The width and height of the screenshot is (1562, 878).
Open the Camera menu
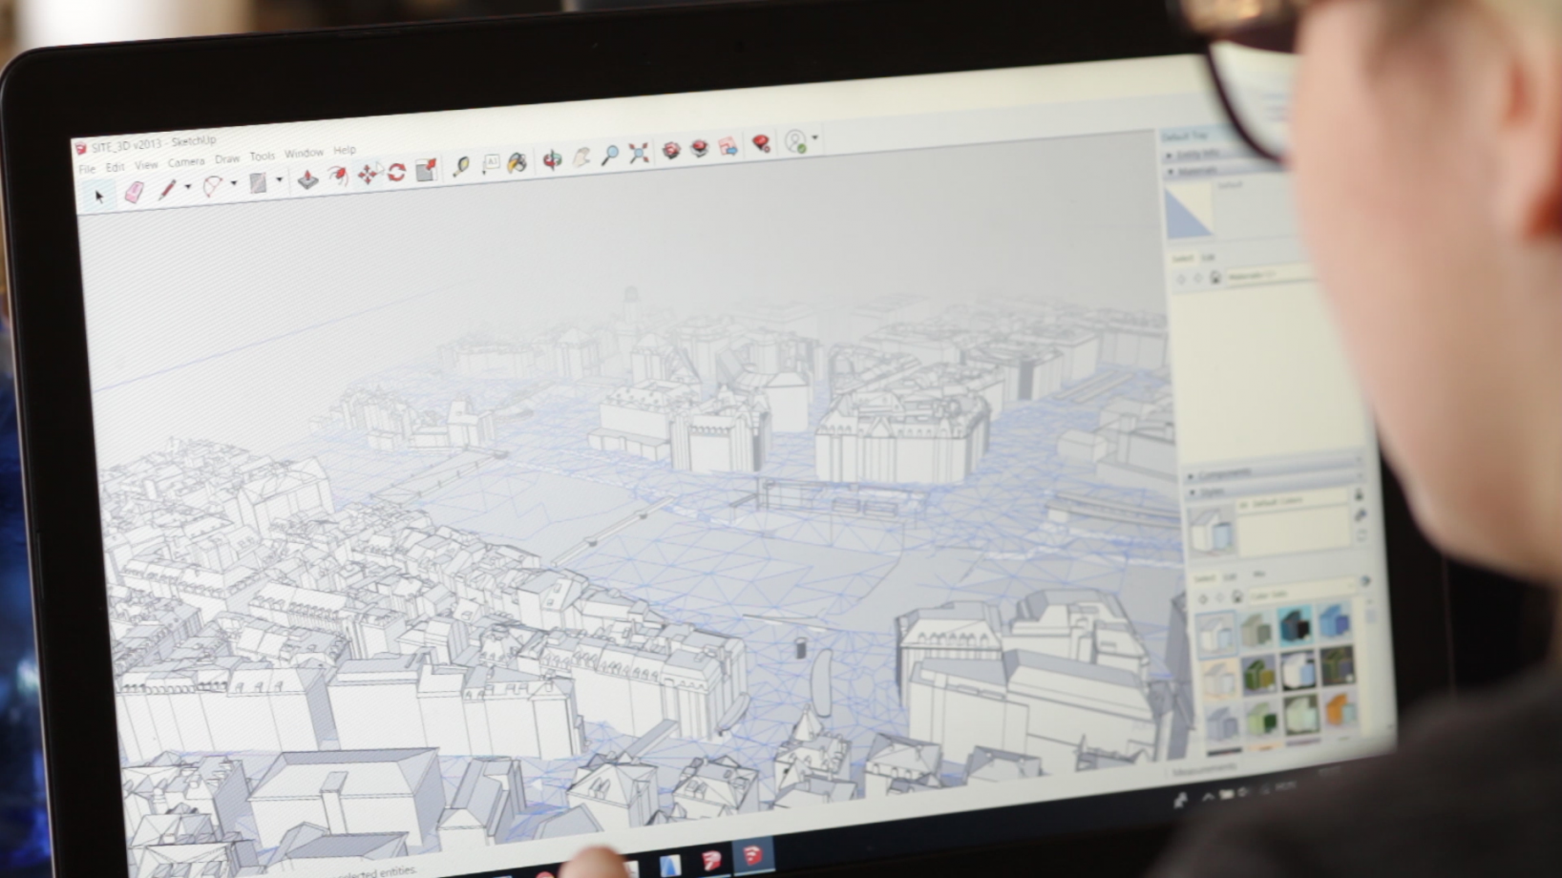186,162
